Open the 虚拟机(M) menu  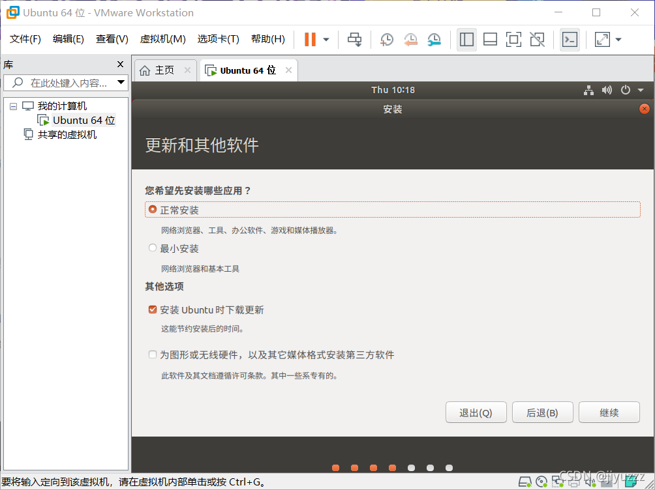pos(162,38)
